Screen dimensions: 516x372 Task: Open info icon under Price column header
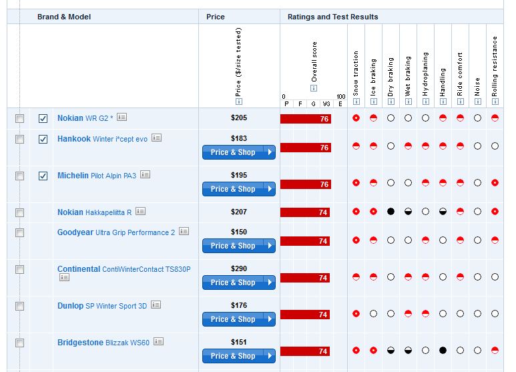click(239, 102)
